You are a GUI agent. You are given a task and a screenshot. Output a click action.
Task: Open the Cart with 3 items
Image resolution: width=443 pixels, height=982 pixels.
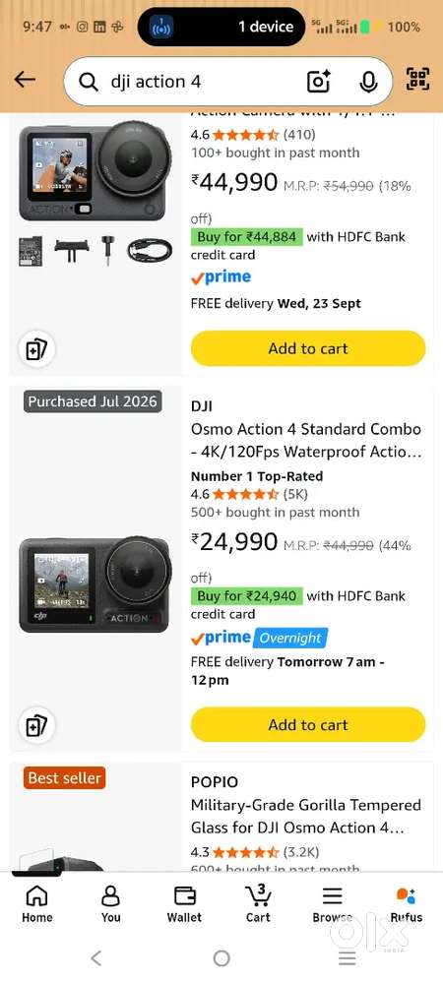click(x=258, y=903)
